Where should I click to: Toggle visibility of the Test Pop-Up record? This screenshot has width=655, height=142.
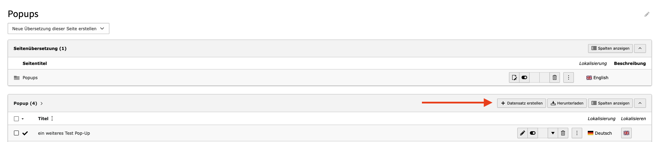533,133
